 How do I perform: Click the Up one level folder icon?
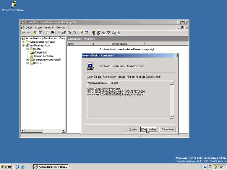[35, 33]
